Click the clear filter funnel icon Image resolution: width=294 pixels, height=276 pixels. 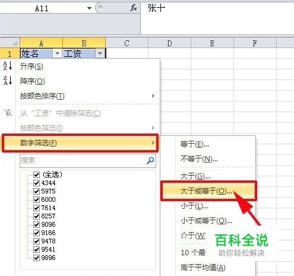pyautogui.click(x=8, y=113)
